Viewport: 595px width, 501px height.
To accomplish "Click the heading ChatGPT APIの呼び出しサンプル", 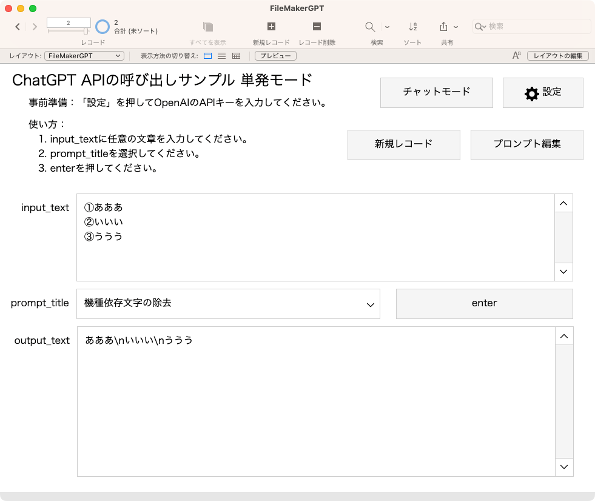I will point(123,80).
